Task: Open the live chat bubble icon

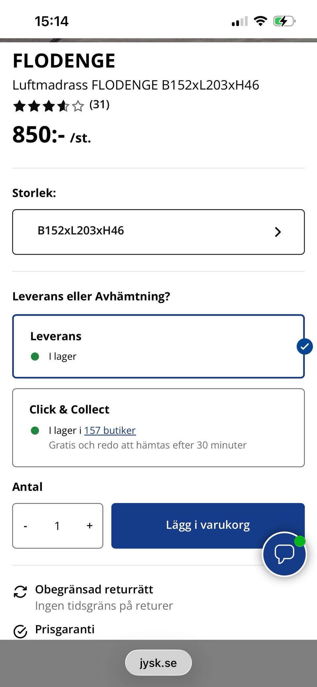Action: click(284, 554)
